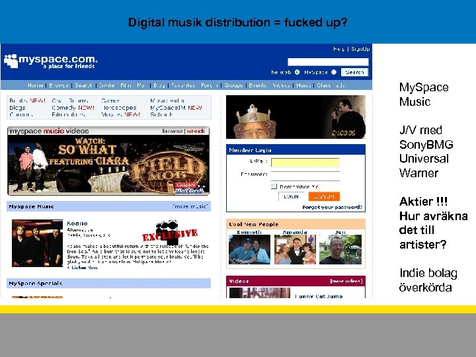
Task: Open the Help link in header
Action: coord(338,49)
